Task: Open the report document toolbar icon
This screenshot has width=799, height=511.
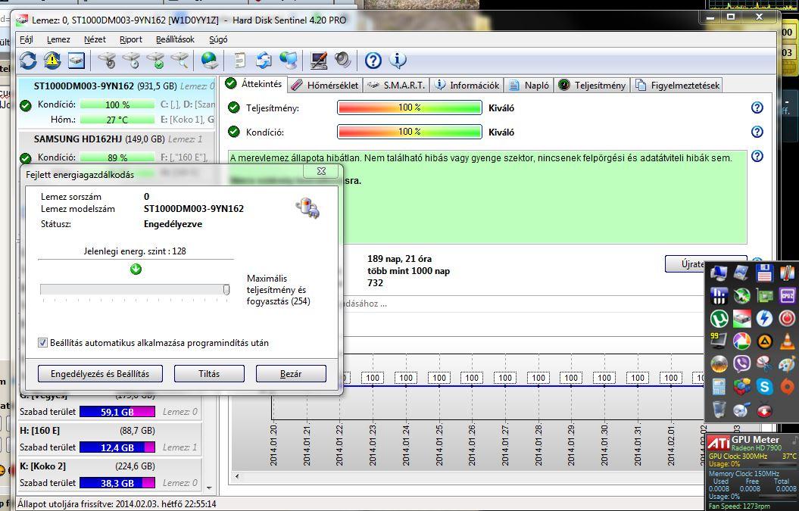Action: tap(239, 61)
